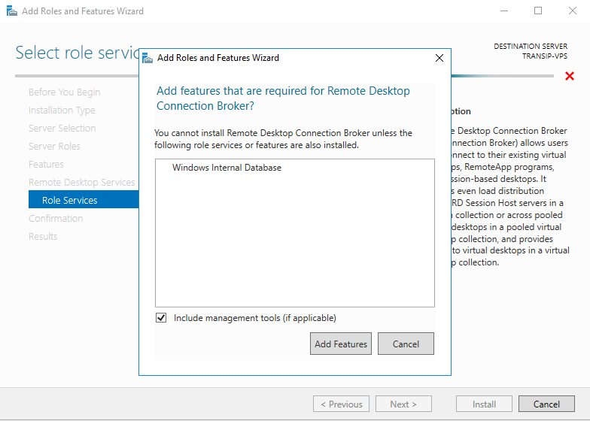Viewport: 590px width, 421px height.
Task: Close the main wizard window
Action: (572, 11)
